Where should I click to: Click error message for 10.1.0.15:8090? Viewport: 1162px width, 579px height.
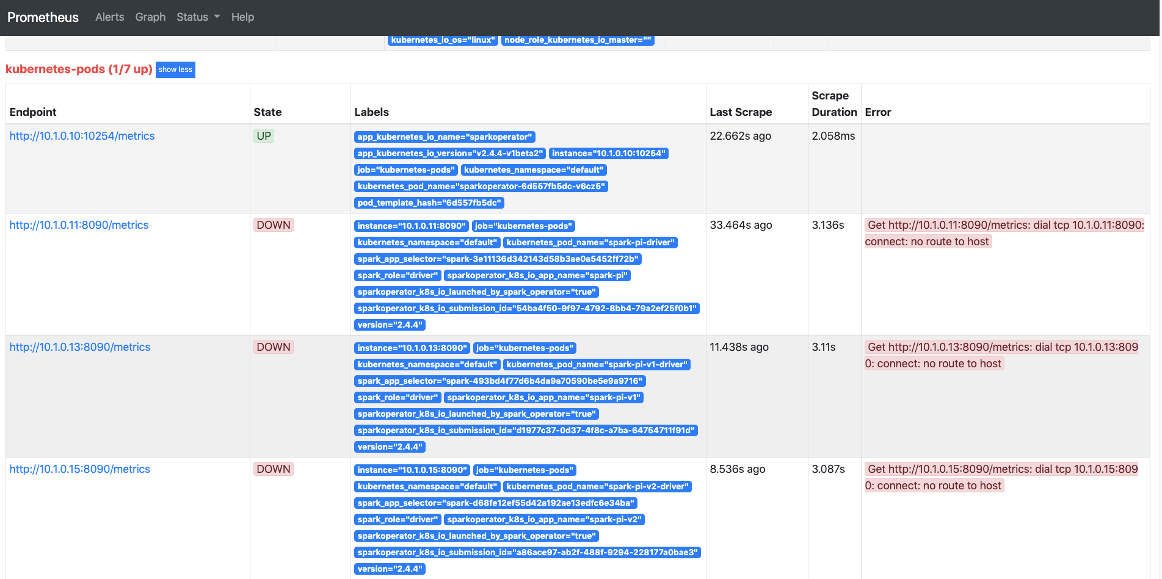click(1001, 477)
